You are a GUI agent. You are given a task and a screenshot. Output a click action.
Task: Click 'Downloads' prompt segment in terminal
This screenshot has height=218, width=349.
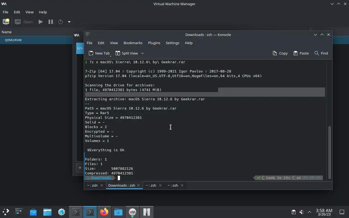coord(101,178)
